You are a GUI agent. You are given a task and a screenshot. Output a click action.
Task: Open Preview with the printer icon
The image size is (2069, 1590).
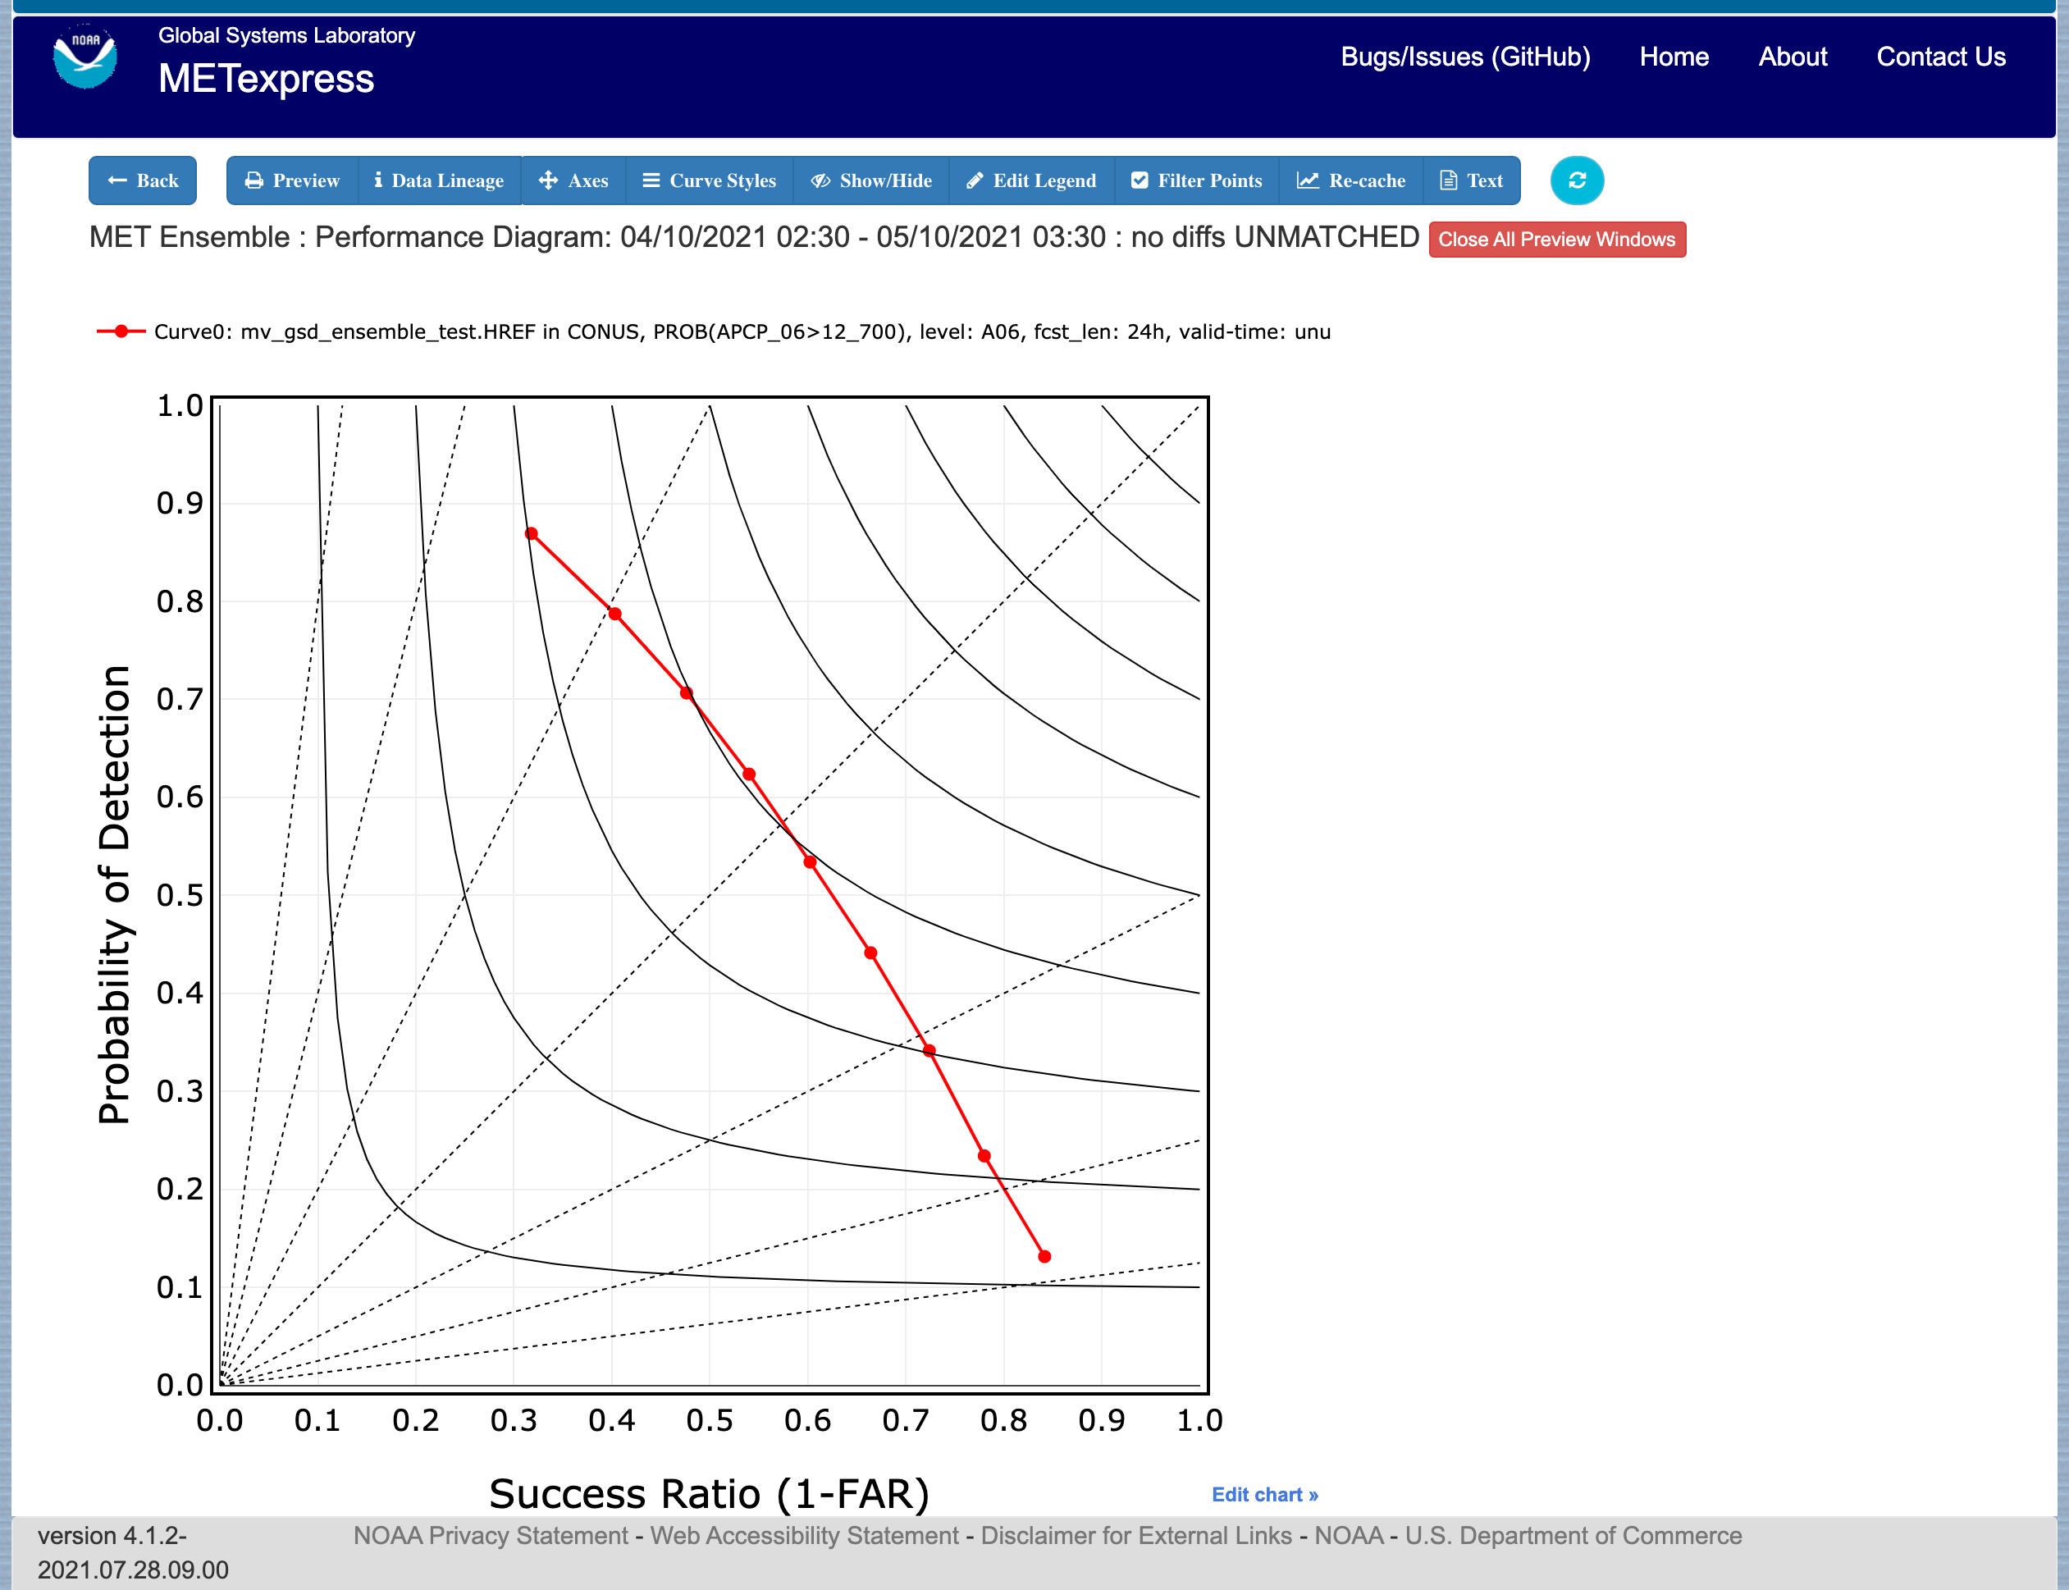pyautogui.click(x=292, y=180)
